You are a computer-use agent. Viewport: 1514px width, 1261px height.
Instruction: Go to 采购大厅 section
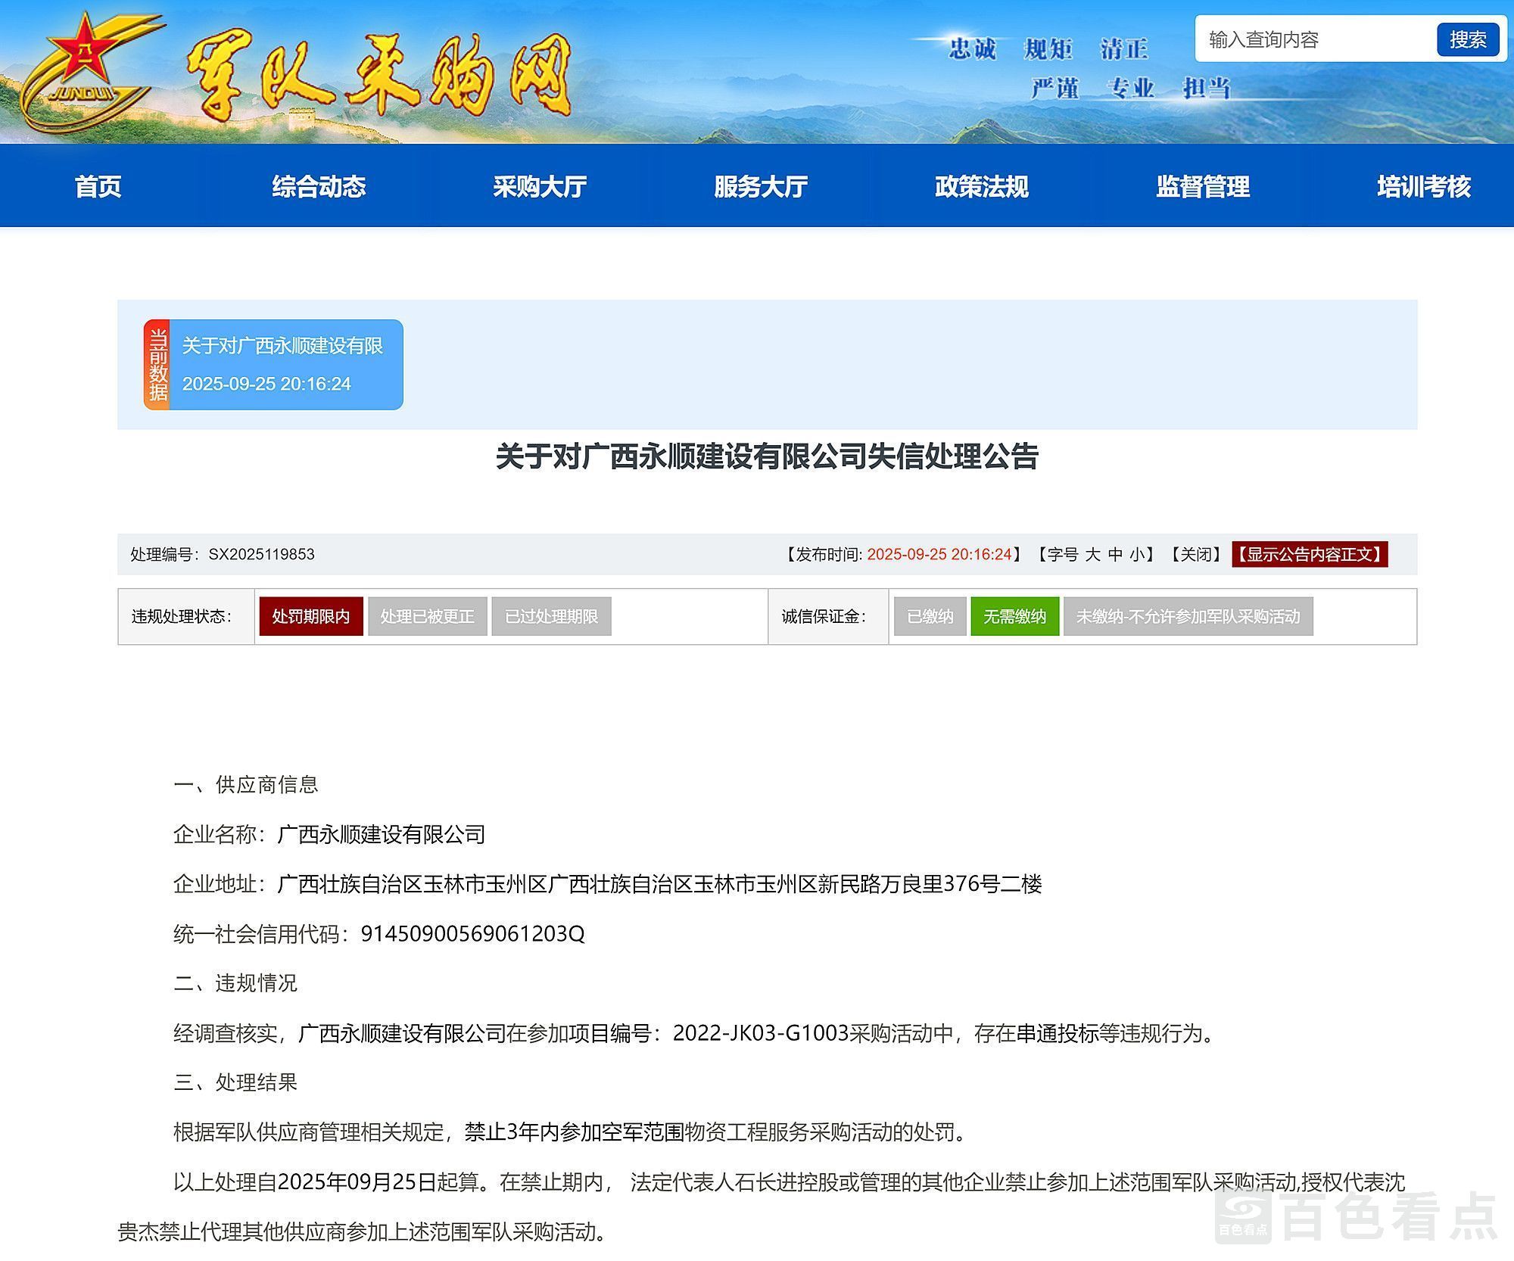pos(540,186)
